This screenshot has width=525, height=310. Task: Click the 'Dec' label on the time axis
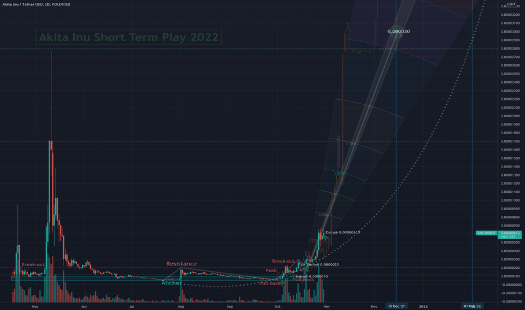click(x=374, y=306)
